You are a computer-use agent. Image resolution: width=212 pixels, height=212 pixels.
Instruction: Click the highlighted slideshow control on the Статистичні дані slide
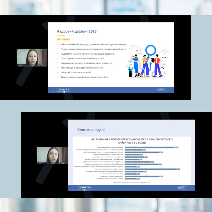coord(72,190)
